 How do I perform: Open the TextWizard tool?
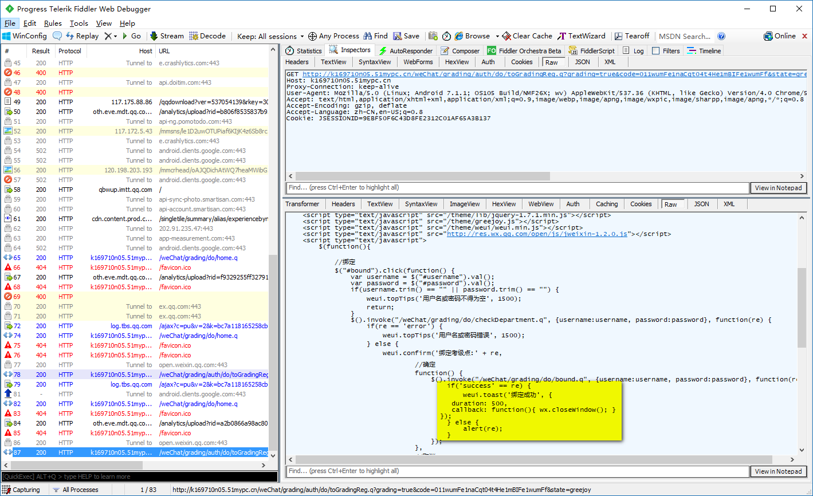click(582, 36)
